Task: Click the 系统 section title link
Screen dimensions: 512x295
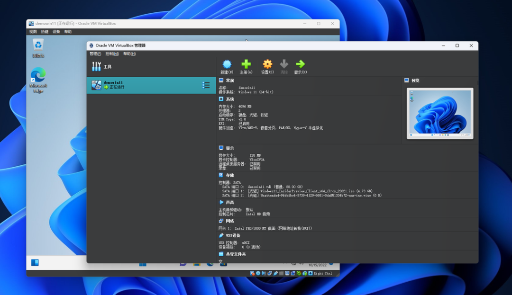Action: [x=230, y=99]
